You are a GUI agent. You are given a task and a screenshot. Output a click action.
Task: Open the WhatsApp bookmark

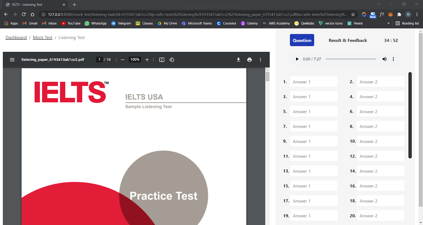coord(96,23)
